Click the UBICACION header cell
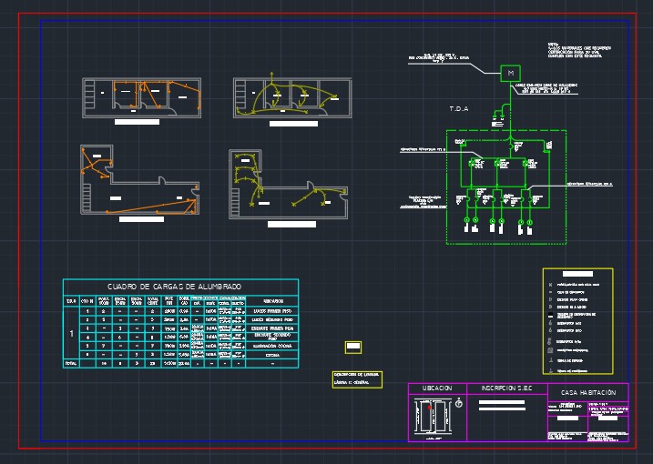The image size is (653, 464). (436, 389)
